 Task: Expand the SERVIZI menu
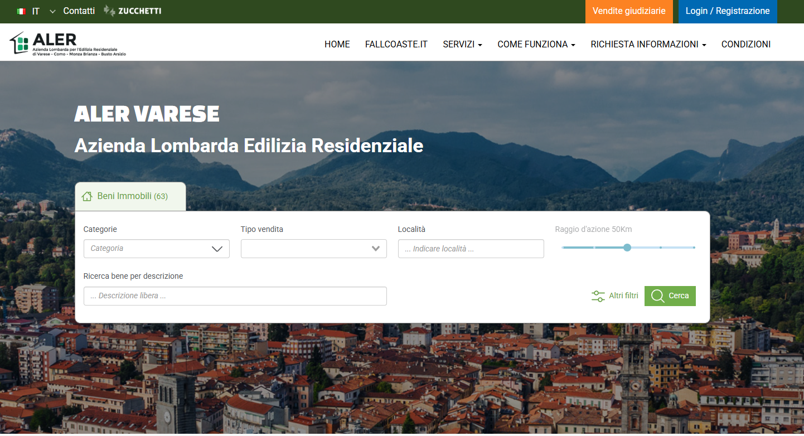[462, 45]
